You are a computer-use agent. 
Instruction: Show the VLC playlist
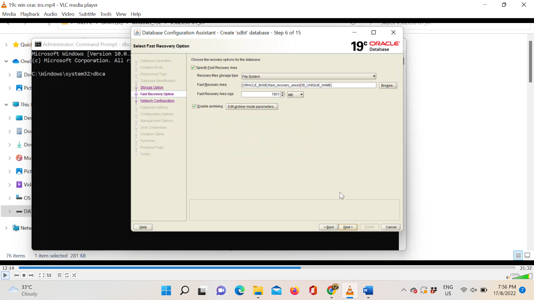tap(59, 275)
